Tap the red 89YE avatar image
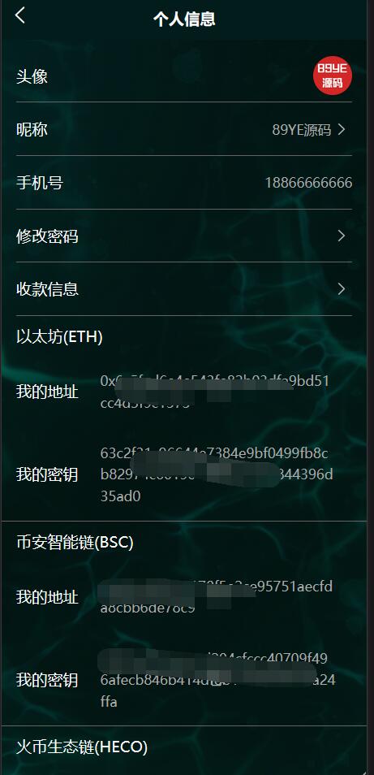 (x=332, y=75)
